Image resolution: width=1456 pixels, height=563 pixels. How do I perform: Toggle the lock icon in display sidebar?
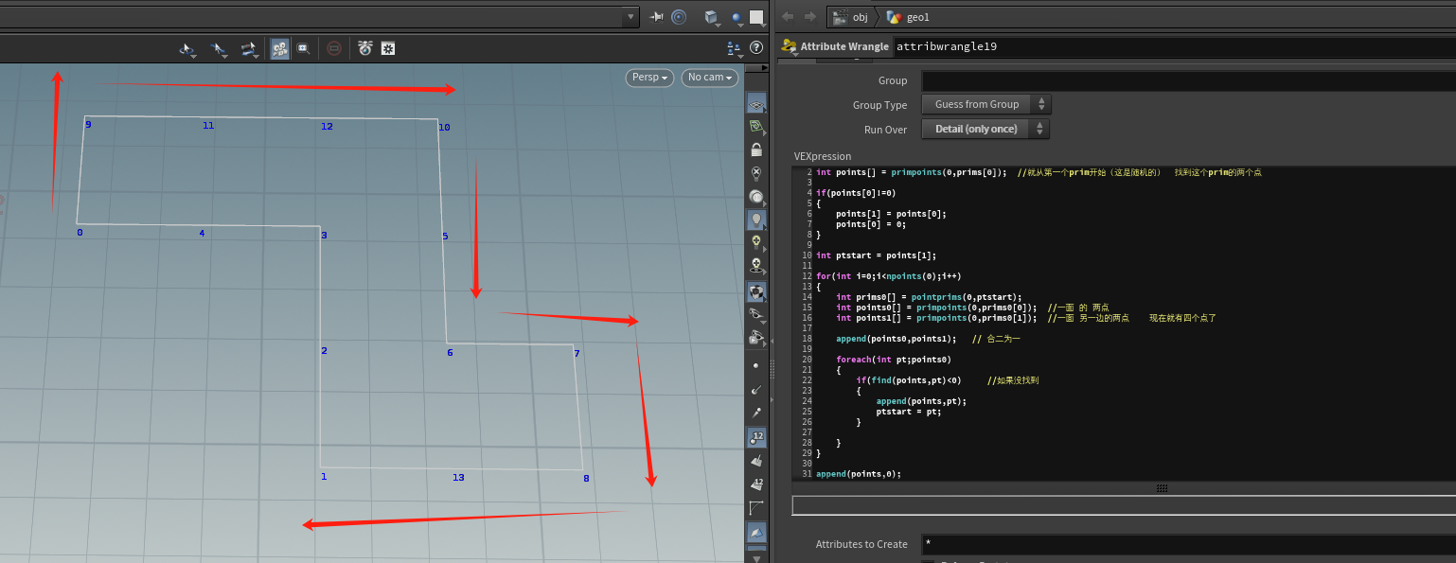756,150
